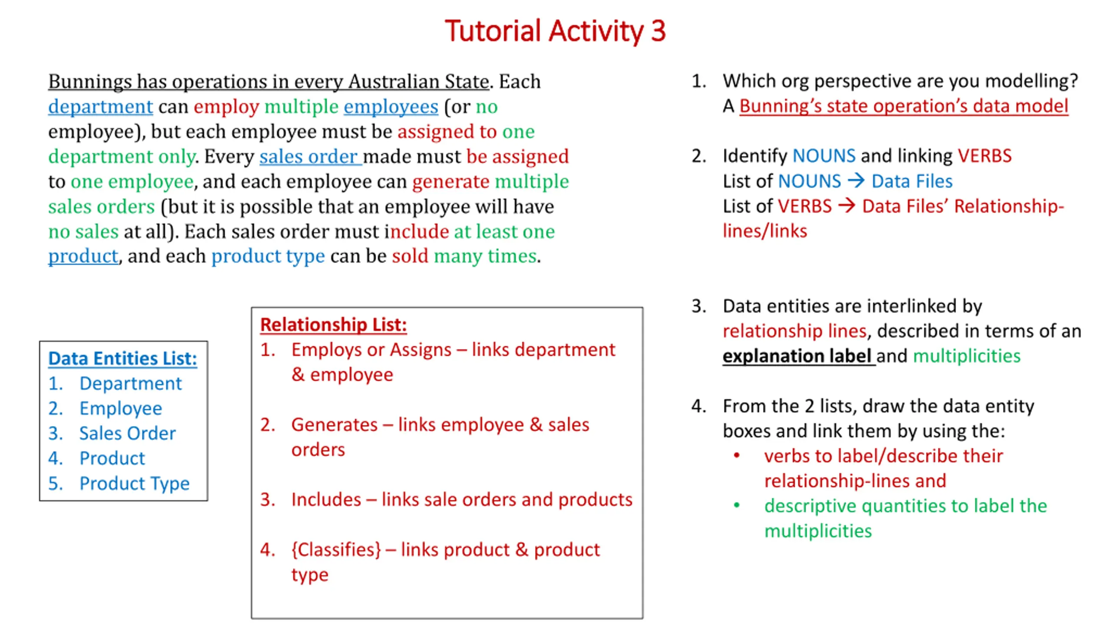
Task: Click green 'at least one' phrase
Action: (x=504, y=232)
